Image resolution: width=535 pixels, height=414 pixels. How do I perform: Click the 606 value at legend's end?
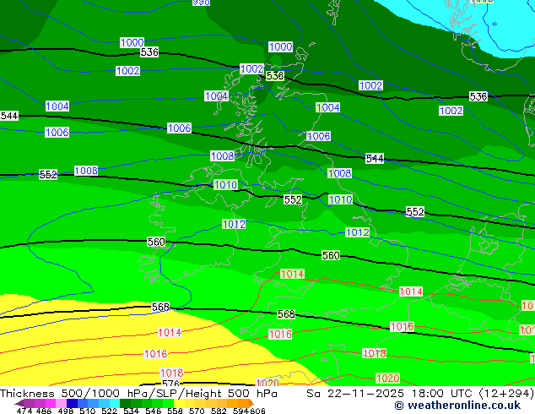(257, 411)
